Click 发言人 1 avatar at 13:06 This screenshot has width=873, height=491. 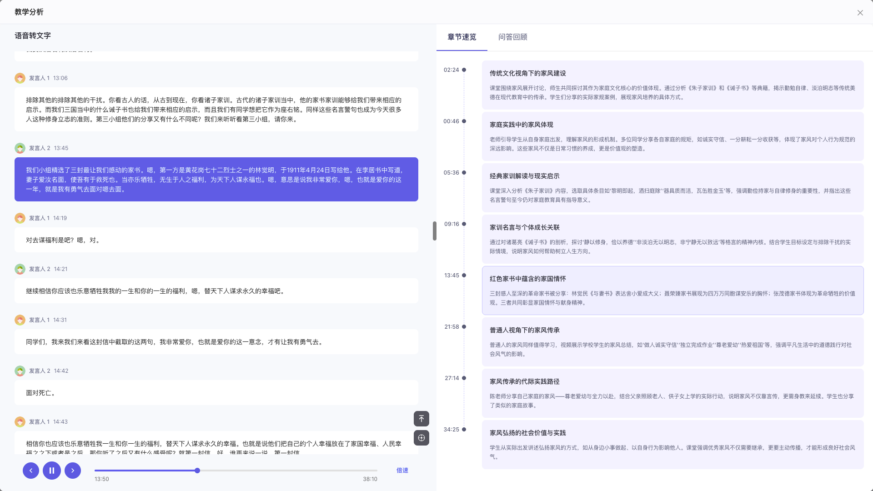tap(20, 78)
